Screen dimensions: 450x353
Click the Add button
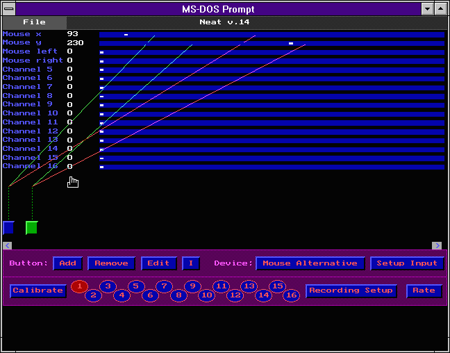(x=68, y=263)
